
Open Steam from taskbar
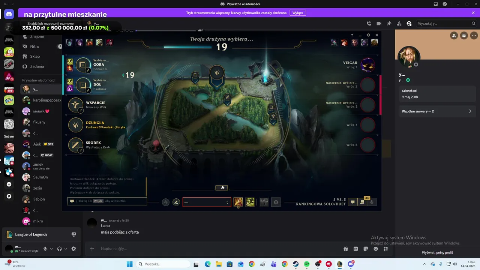295,264
